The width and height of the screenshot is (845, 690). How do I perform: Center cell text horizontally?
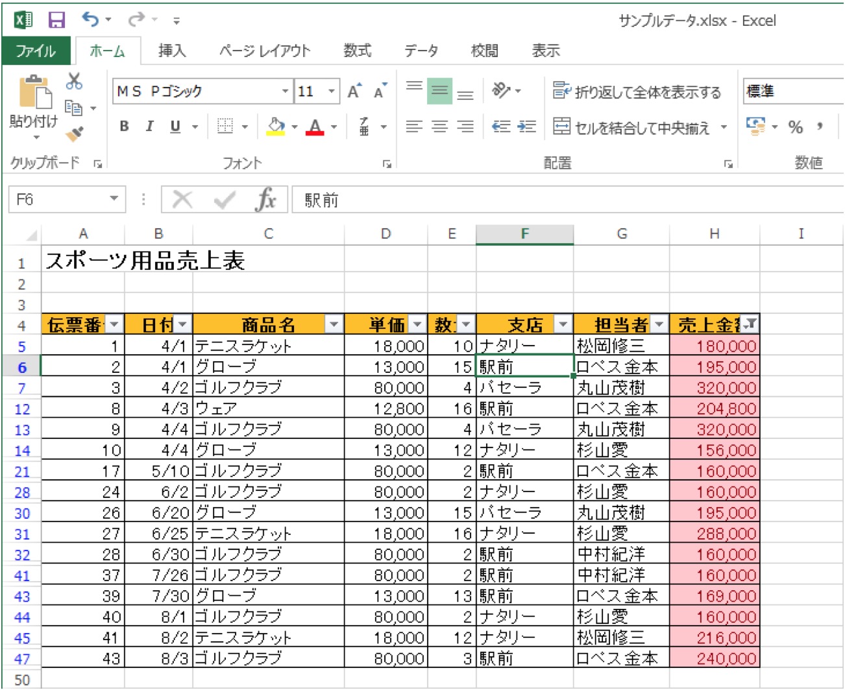pos(439,126)
